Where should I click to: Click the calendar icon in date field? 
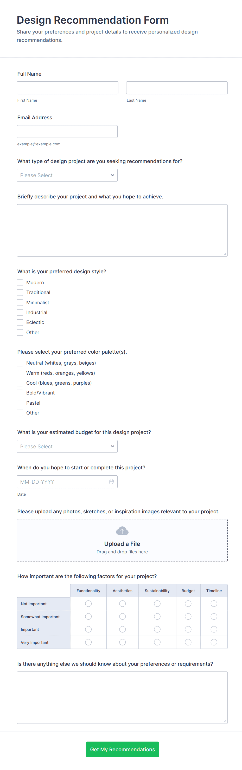(112, 482)
